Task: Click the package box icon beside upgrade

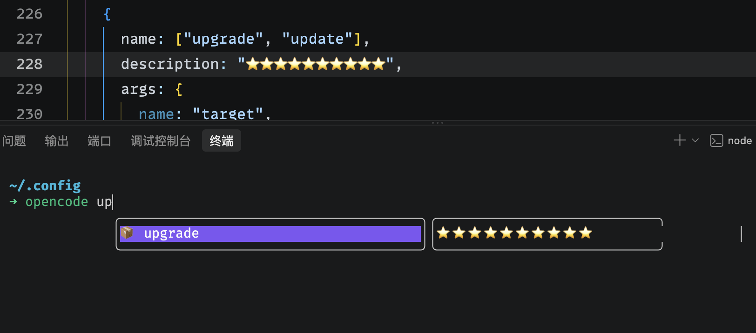Action: (127, 233)
